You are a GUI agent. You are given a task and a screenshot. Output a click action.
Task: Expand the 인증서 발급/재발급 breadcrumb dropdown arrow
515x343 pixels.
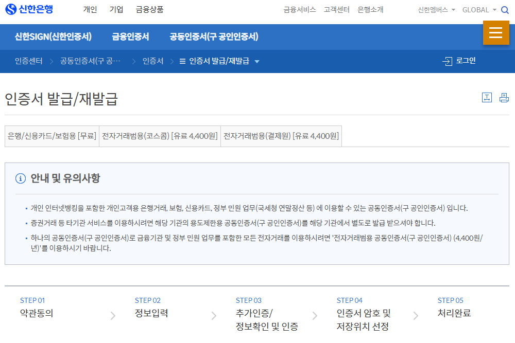pos(257,61)
